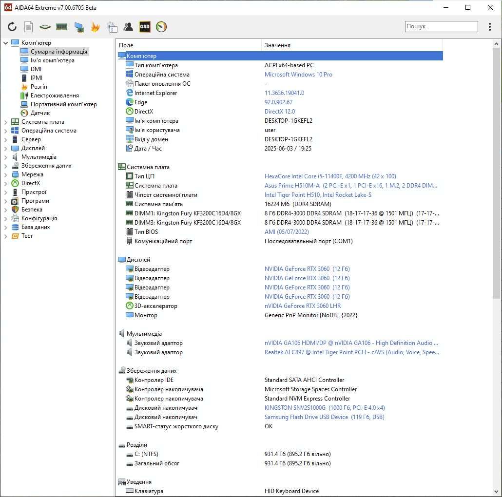Expand the Операційна система tree node

click(x=5, y=131)
